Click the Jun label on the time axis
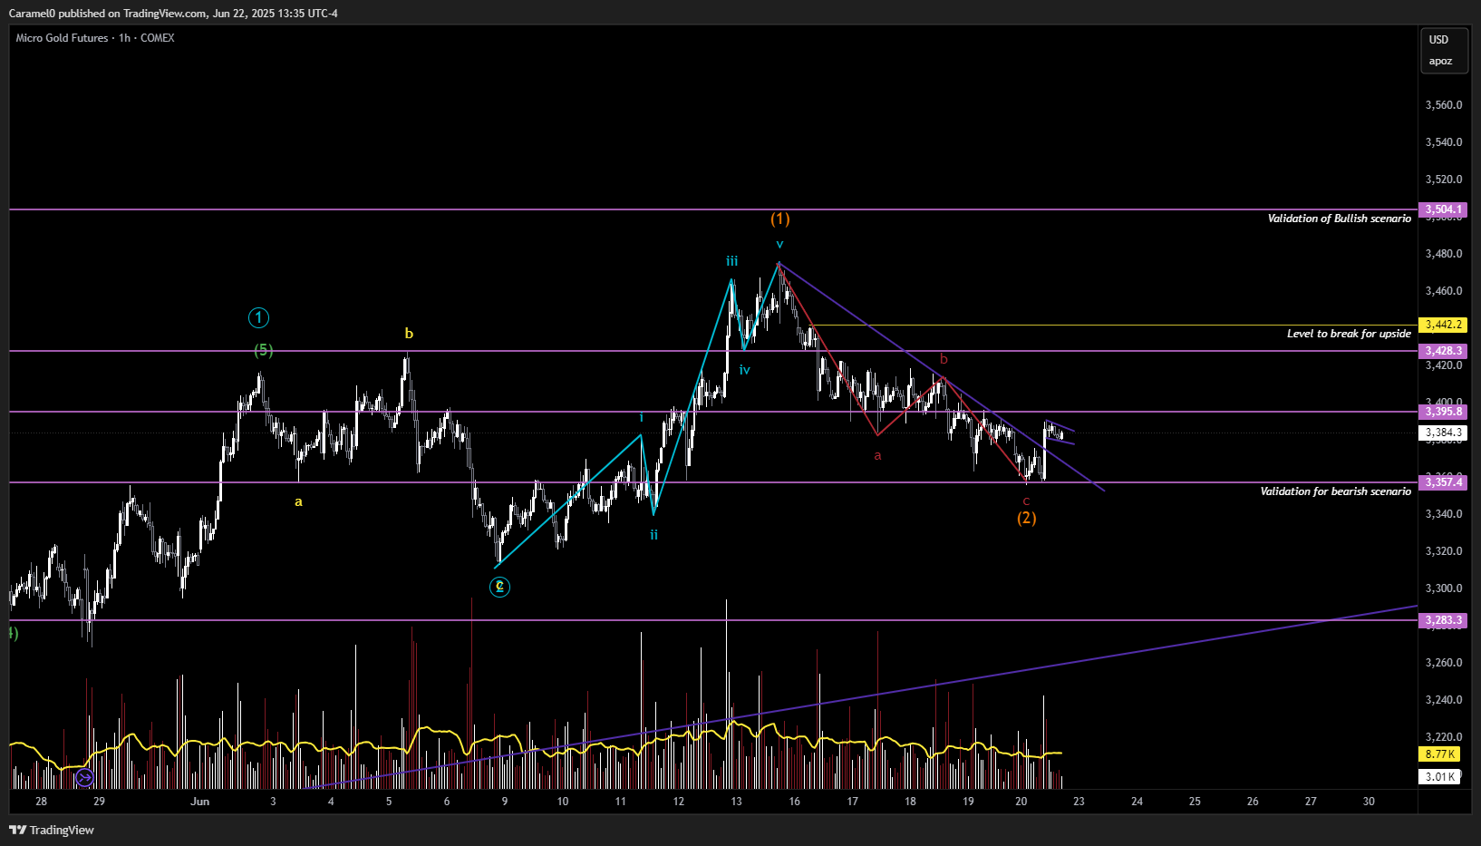 pyautogui.click(x=200, y=802)
